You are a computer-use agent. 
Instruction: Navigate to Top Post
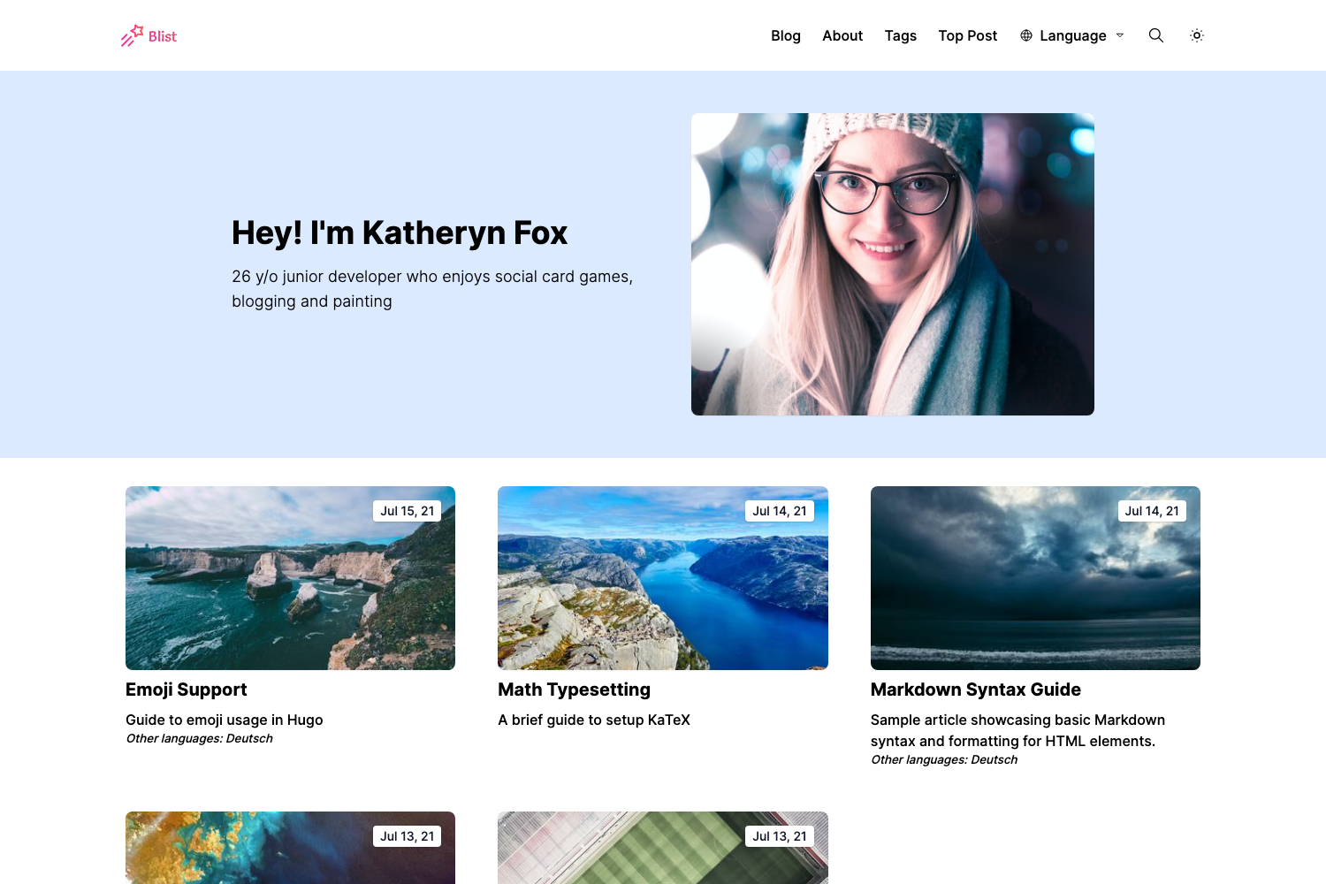pos(967,35)
